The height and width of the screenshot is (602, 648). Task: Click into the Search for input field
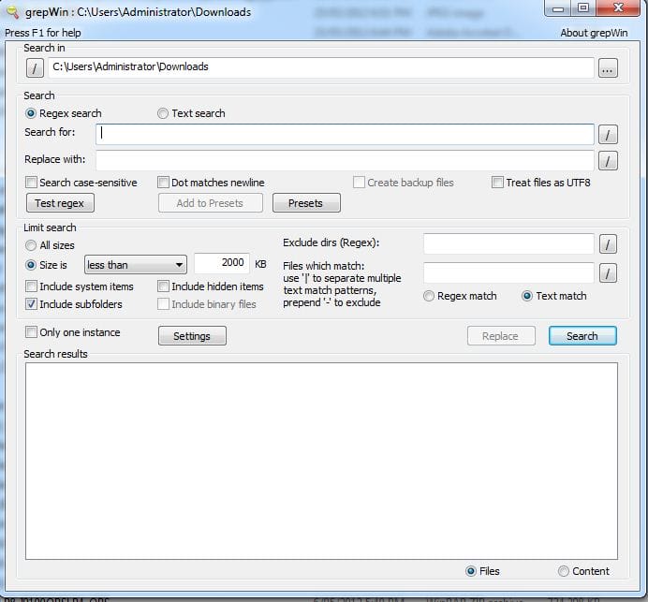[345, 134]
